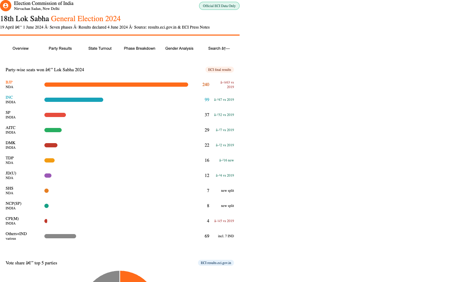Click the AITC party label
This screenshot has width=451, height=282.
click(11, 128)
